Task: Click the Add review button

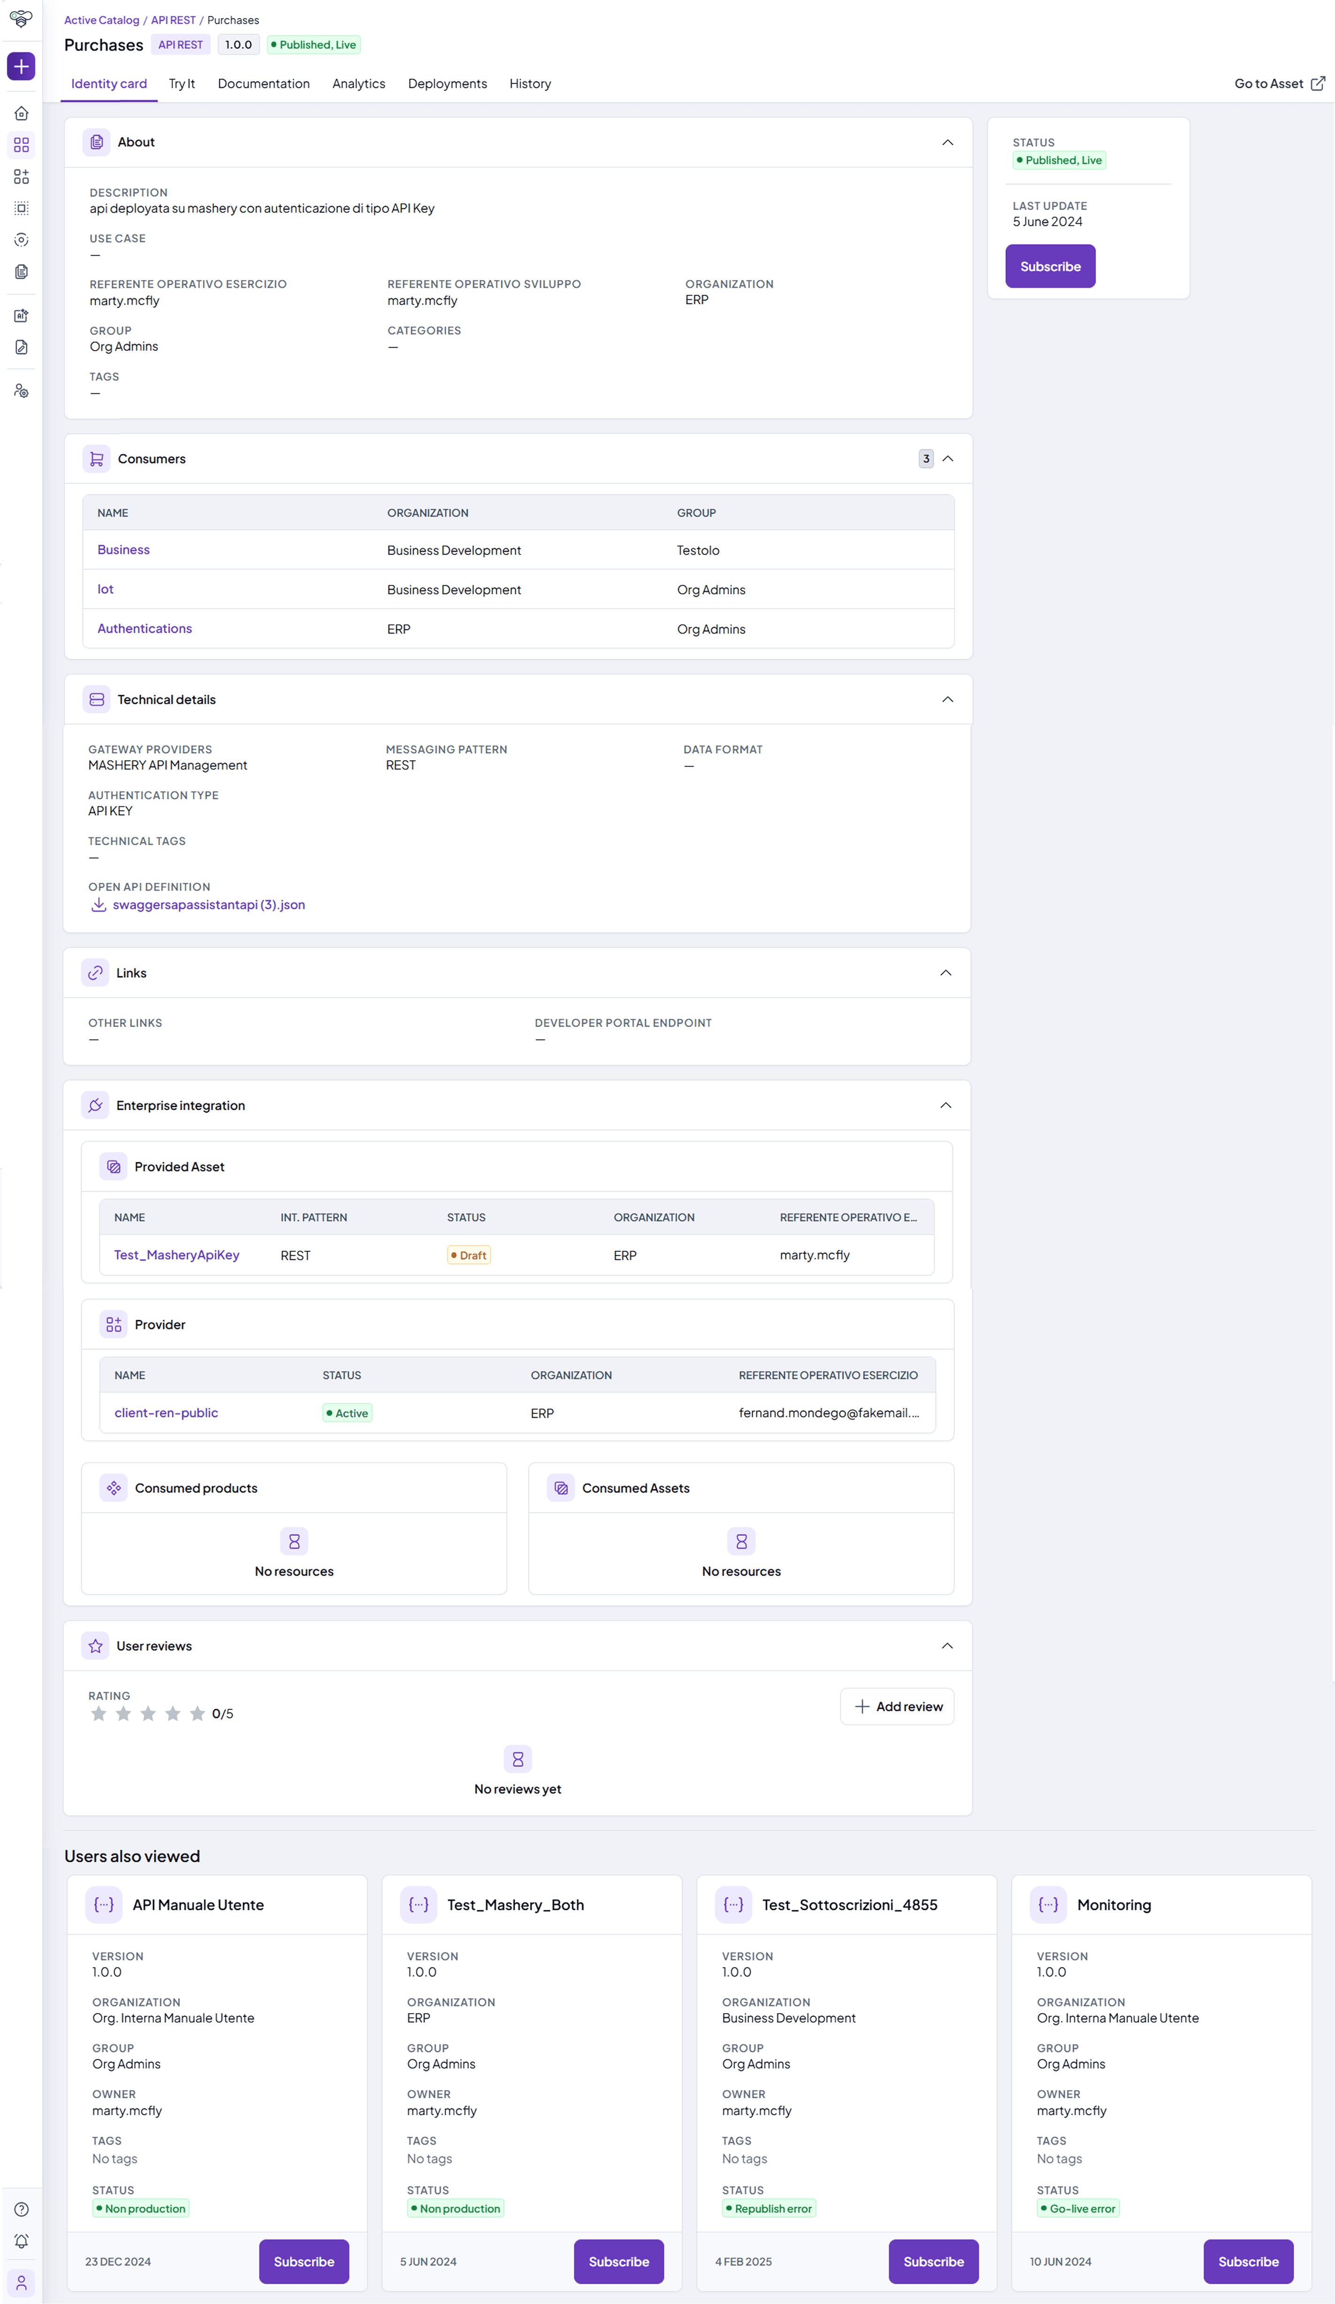Action: [x=897, y=1706]
